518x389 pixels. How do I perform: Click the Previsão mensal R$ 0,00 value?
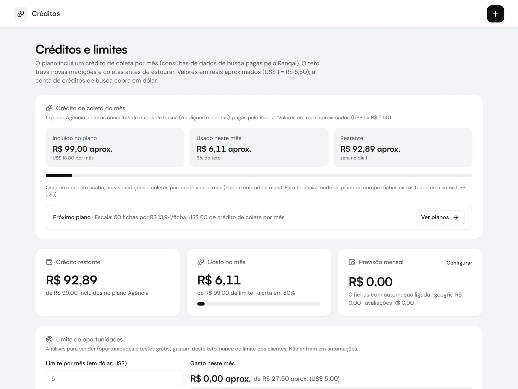(370, 282)
